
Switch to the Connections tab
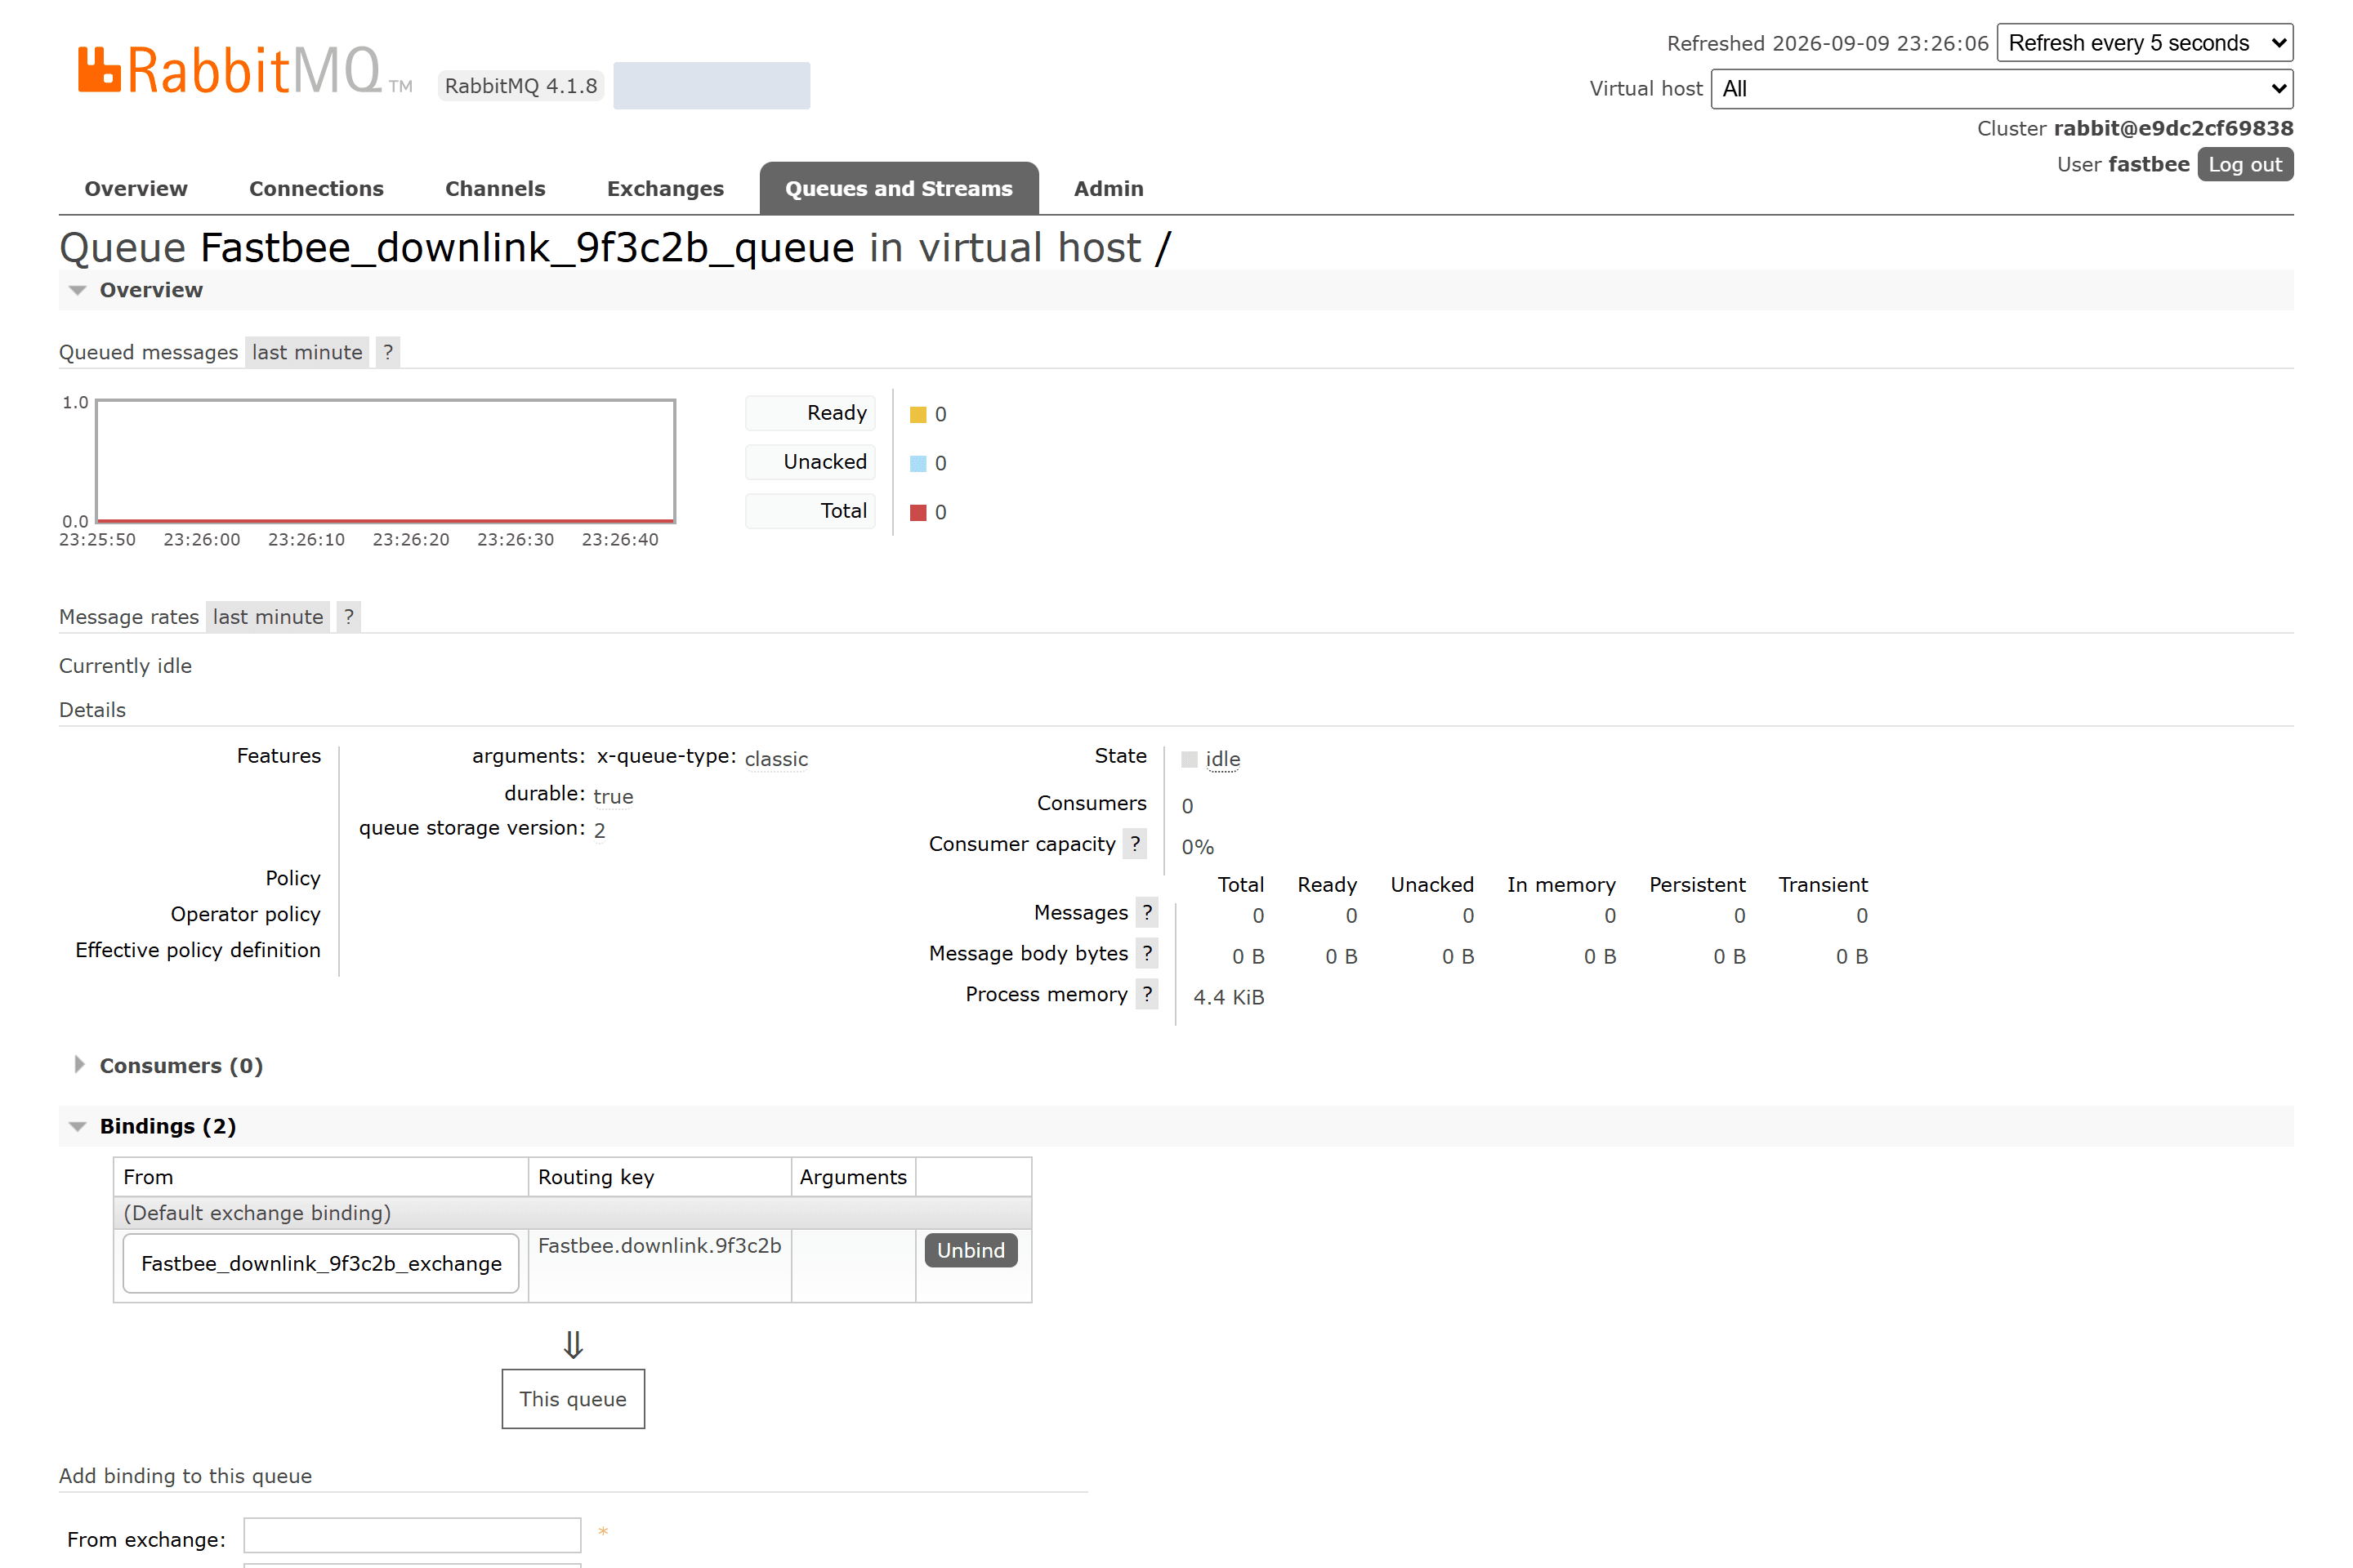tap(316, 189)
